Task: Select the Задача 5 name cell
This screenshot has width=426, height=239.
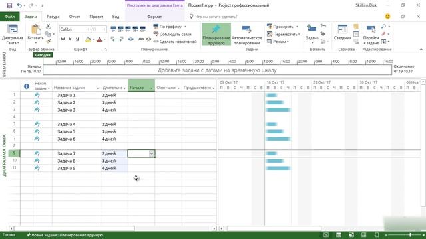Action: [77, 131]
